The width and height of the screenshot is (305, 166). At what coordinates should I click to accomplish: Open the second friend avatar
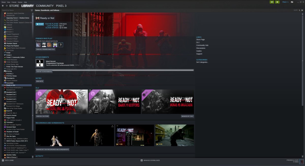[x=44, y=45]
